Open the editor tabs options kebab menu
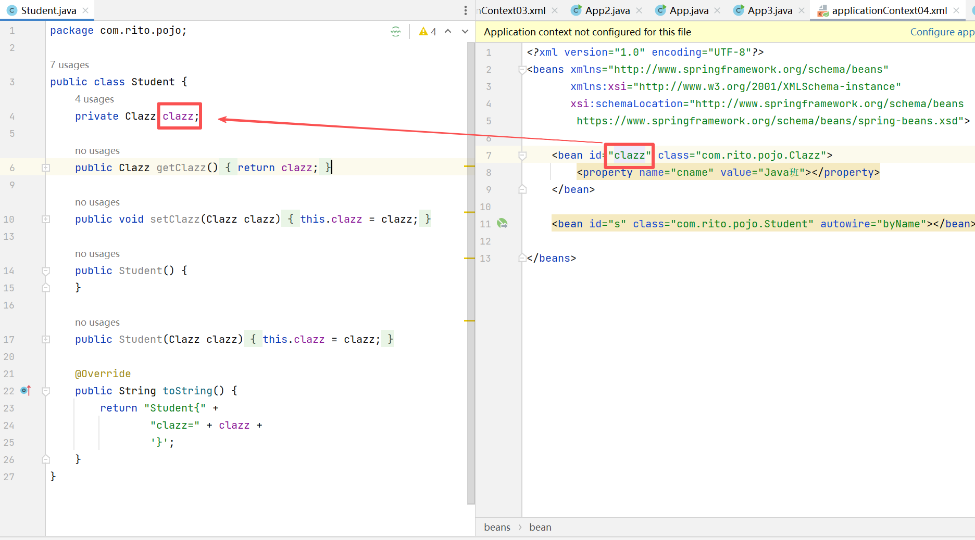Screen dimensions: 975x540 click(x=465, y=10)
